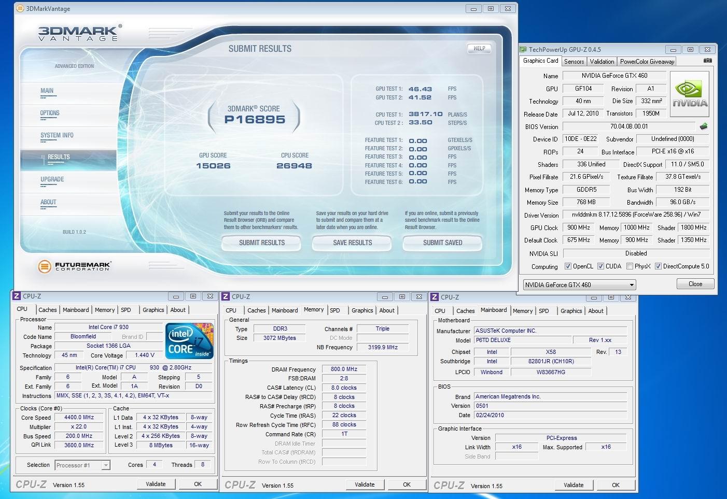Select SYSTEM INFO in 3DMark sidebar
727x499 pixels.
pos(57,136)
